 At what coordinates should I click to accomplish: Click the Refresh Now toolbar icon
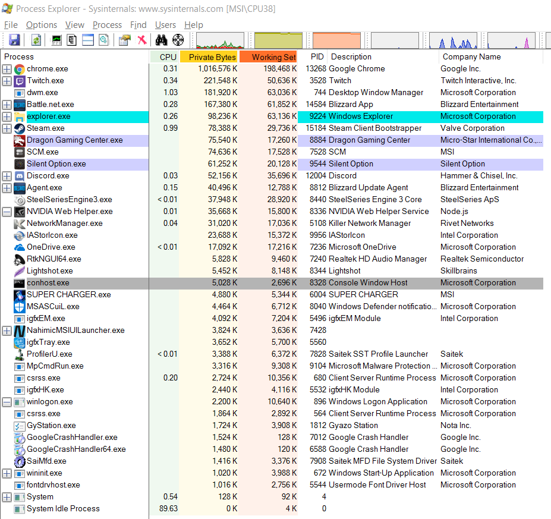[36, 40]
